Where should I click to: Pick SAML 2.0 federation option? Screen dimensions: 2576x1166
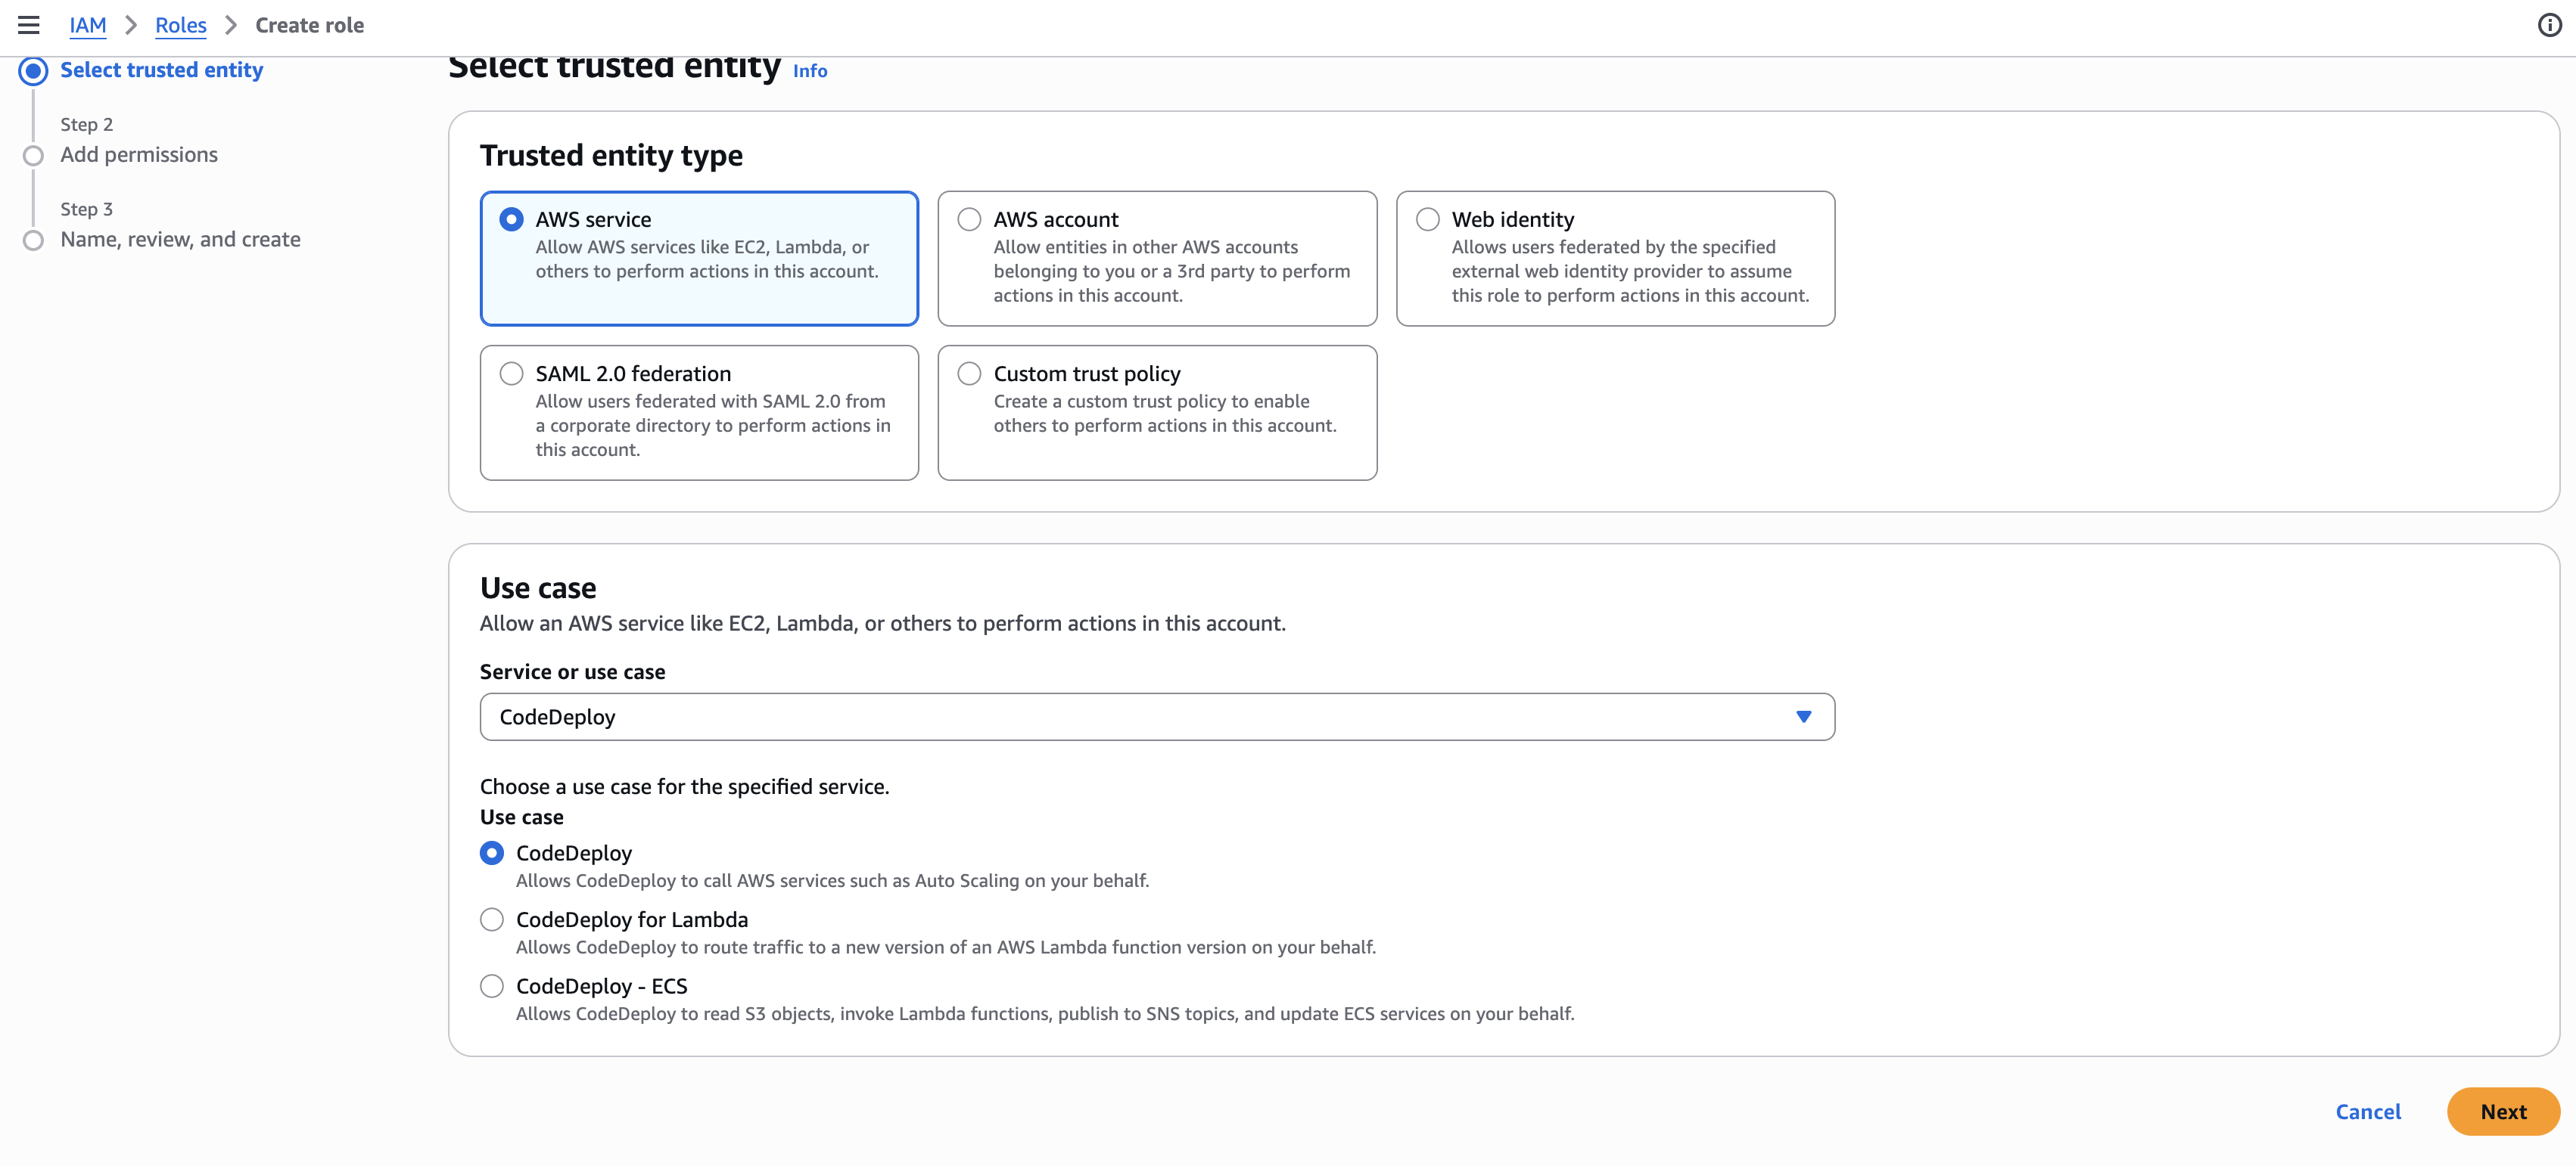pos(511,374)
